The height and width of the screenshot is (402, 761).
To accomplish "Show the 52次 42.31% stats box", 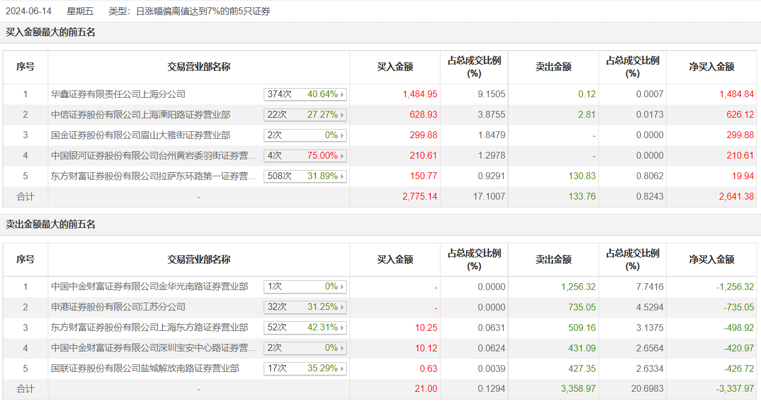I will tap(305, 328).
